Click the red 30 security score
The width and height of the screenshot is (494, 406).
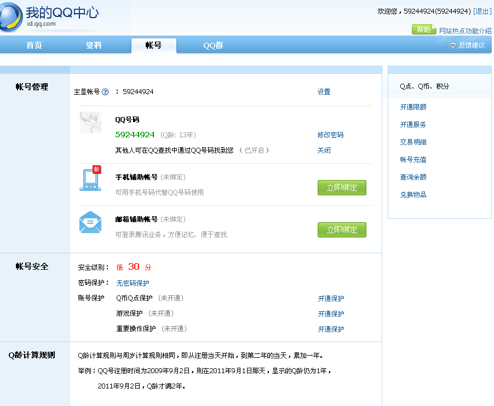click(134, 266)
